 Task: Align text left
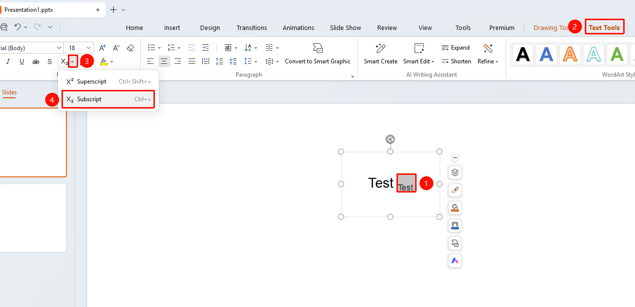(x=151, y=61)
